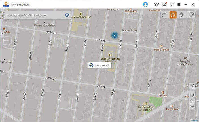Click the Punda Tibetan restaurant marker
199x122 pixels.
point(162,46)
